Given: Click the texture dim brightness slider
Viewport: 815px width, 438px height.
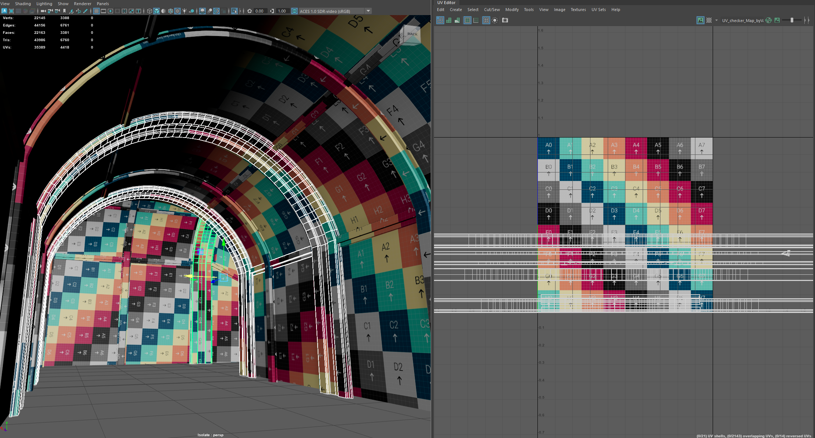Looking at the screenshot, I should coord(792,20).
